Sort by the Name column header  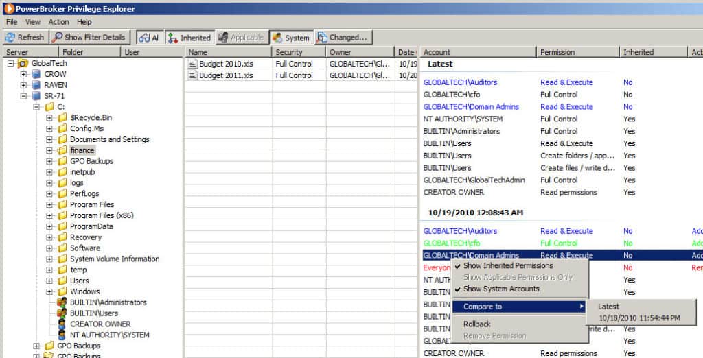point(229,52)
